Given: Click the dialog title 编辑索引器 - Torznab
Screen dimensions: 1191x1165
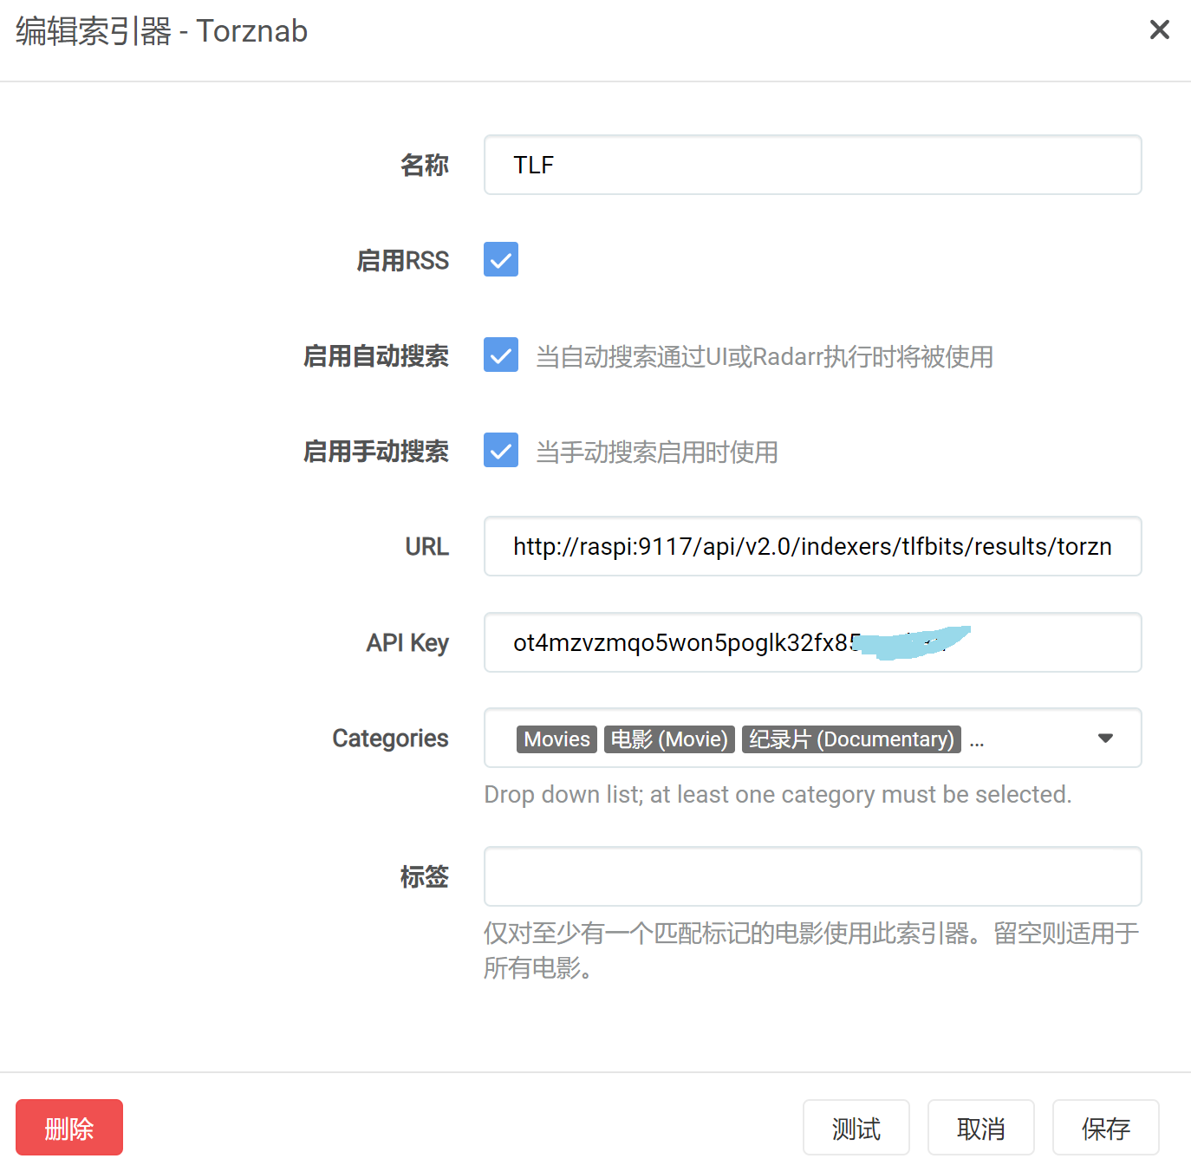Looking at the screenshot, I should [x=162, y=31].
